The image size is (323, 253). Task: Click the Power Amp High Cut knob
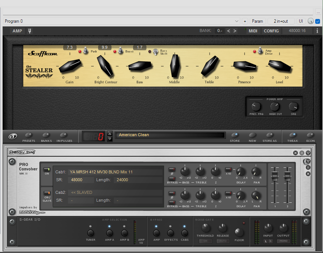[275, 107]
